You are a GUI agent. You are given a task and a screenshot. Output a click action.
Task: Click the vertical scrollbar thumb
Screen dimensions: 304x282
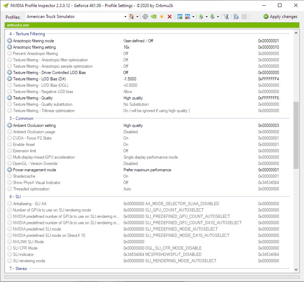(x=296, y=135)
